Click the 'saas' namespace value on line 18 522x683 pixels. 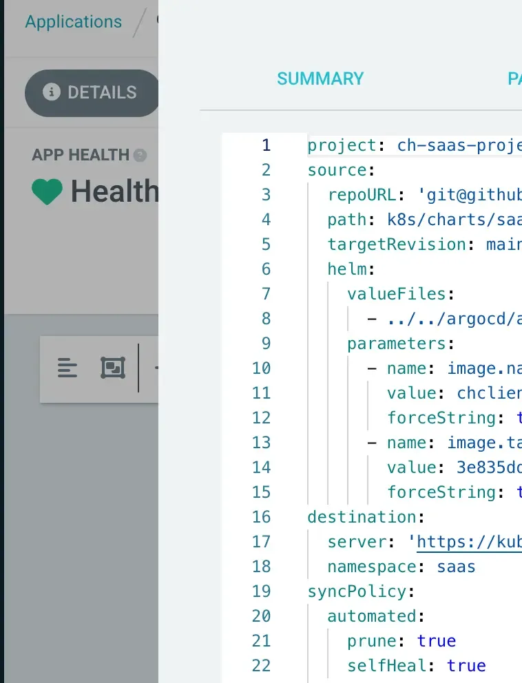tap(456, 567)
